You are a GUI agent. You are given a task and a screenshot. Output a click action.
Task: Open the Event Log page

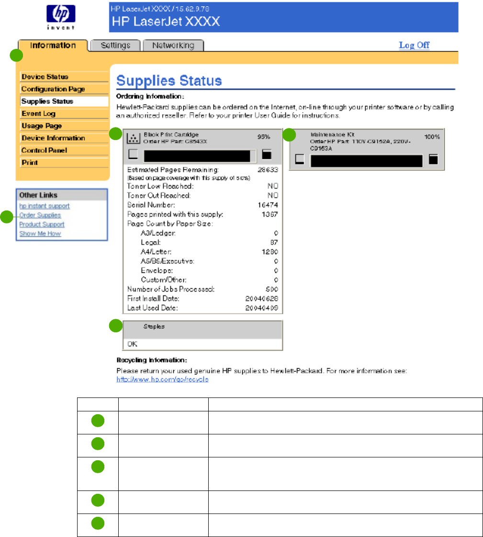(64, 114)
